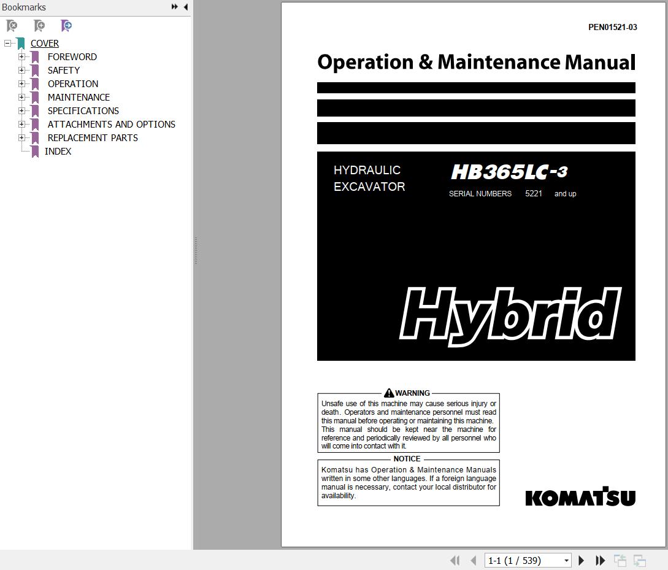Go to the first page
The width and height of the screenshot is (668, 570).
455,561
